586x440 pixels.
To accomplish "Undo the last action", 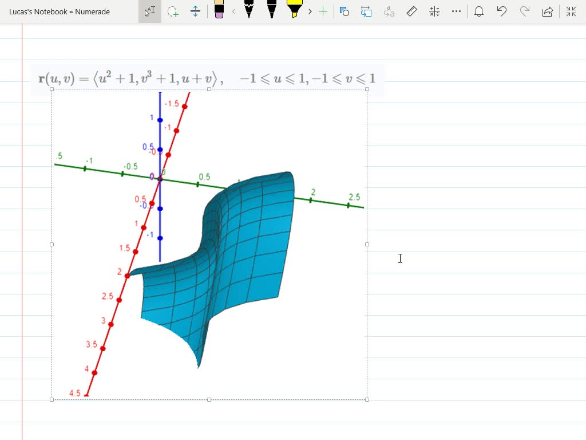I will [x=502, y=11].
